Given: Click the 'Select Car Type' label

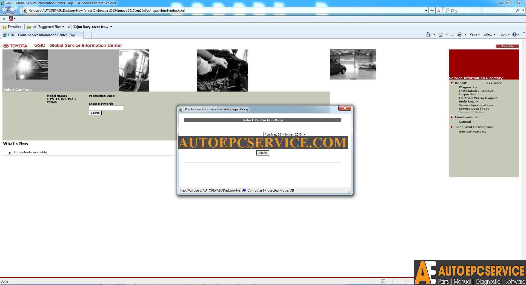Looking at the screenshot, I should pyautogui.click(x=18, y=90).
